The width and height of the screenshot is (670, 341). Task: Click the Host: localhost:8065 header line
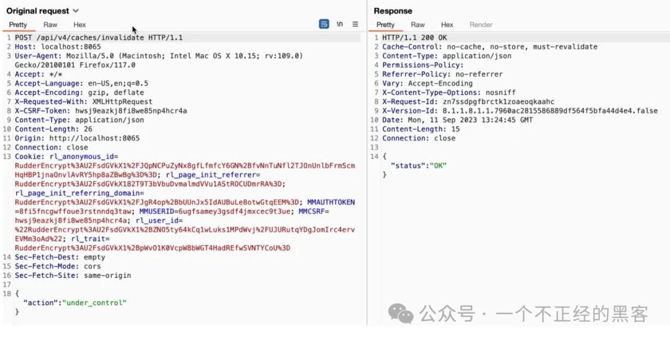click(58, 47)
